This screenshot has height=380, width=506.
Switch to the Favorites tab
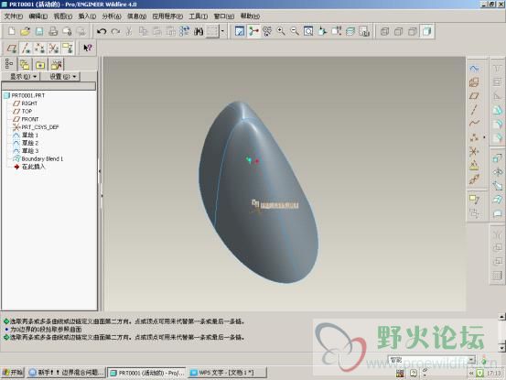pos(40,65)
